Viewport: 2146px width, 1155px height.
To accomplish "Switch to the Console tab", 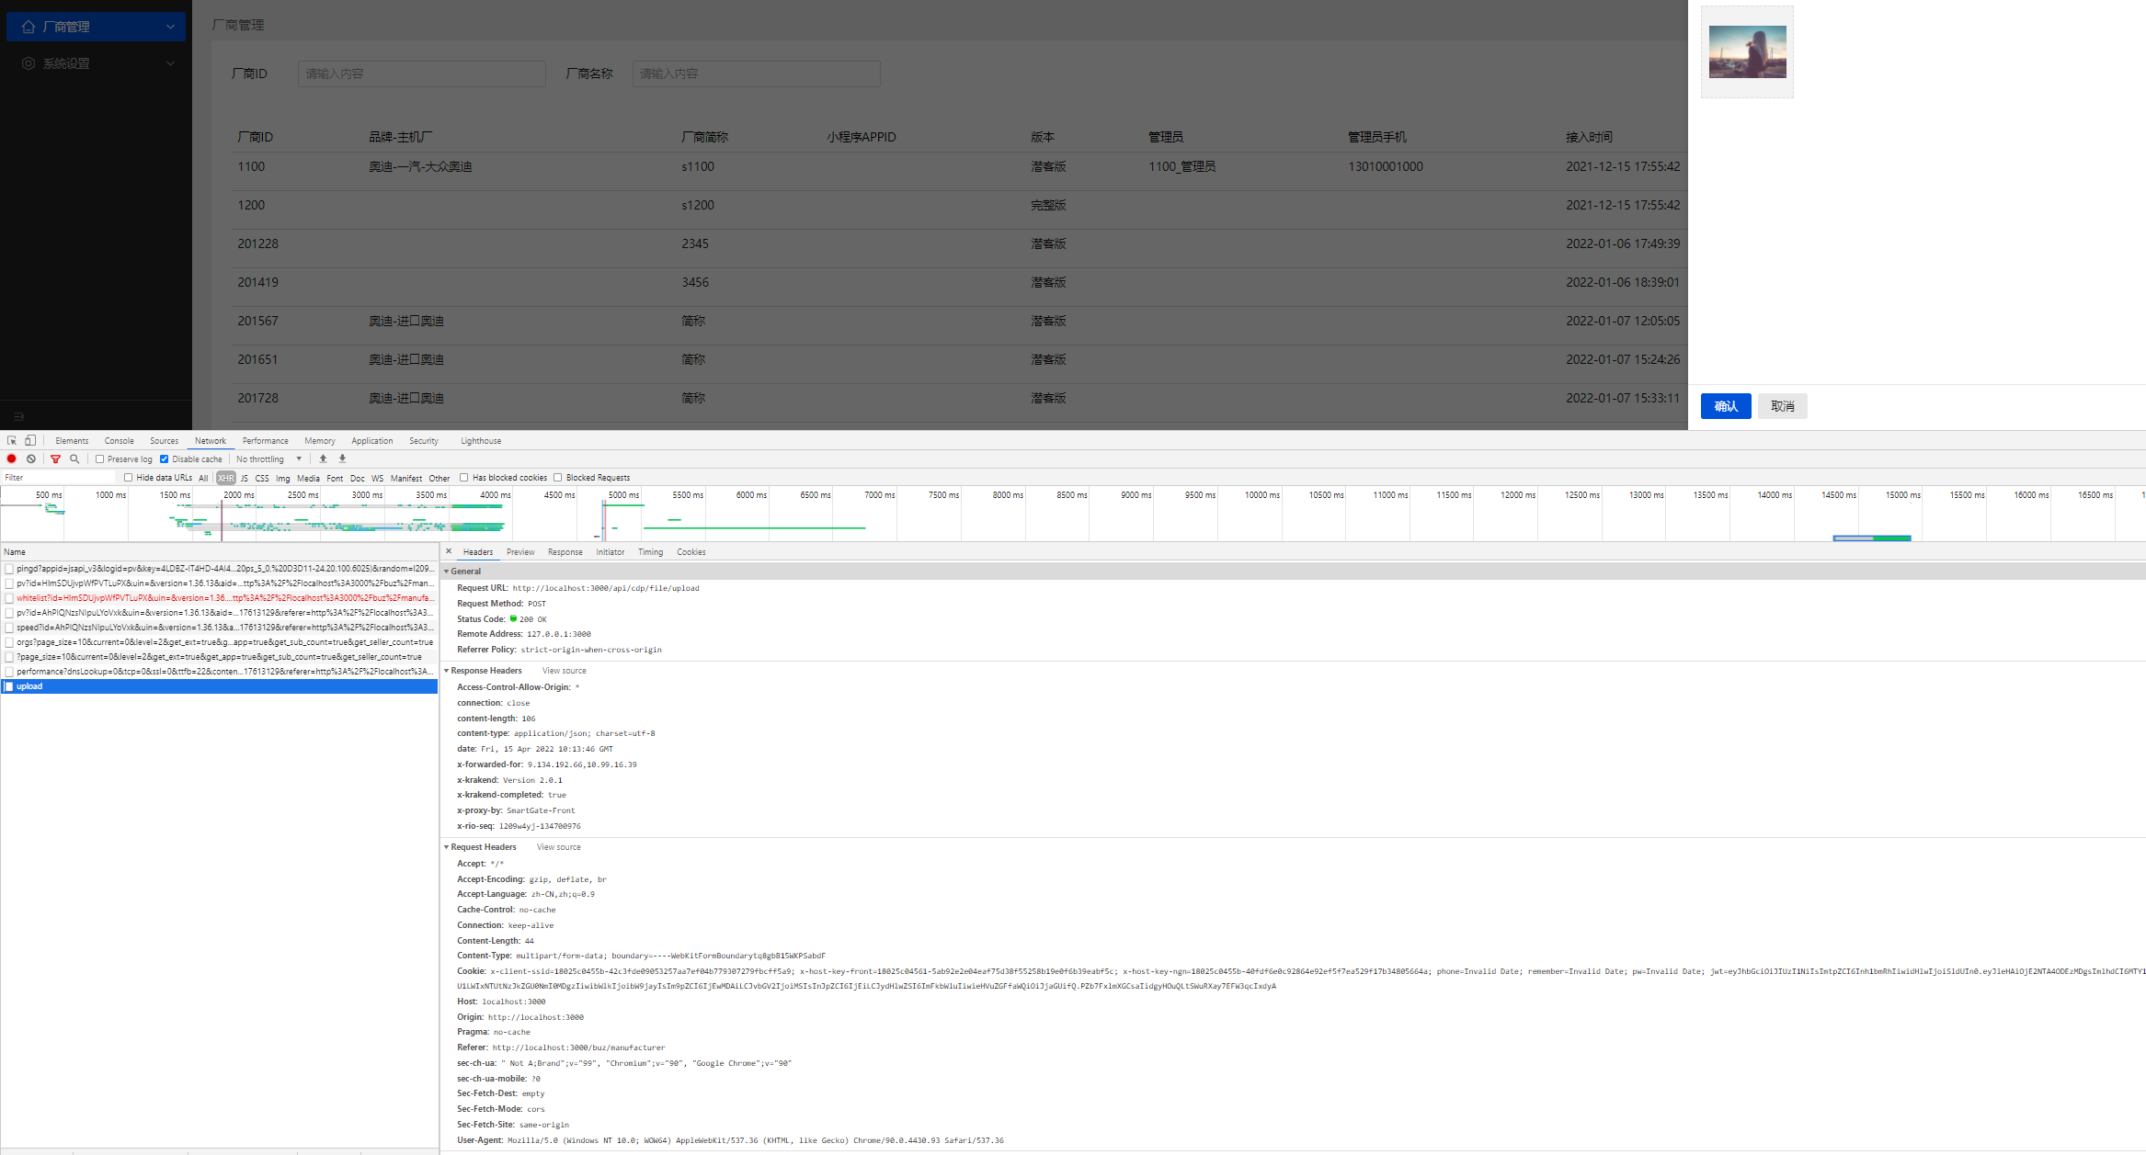I will (120, 441).
